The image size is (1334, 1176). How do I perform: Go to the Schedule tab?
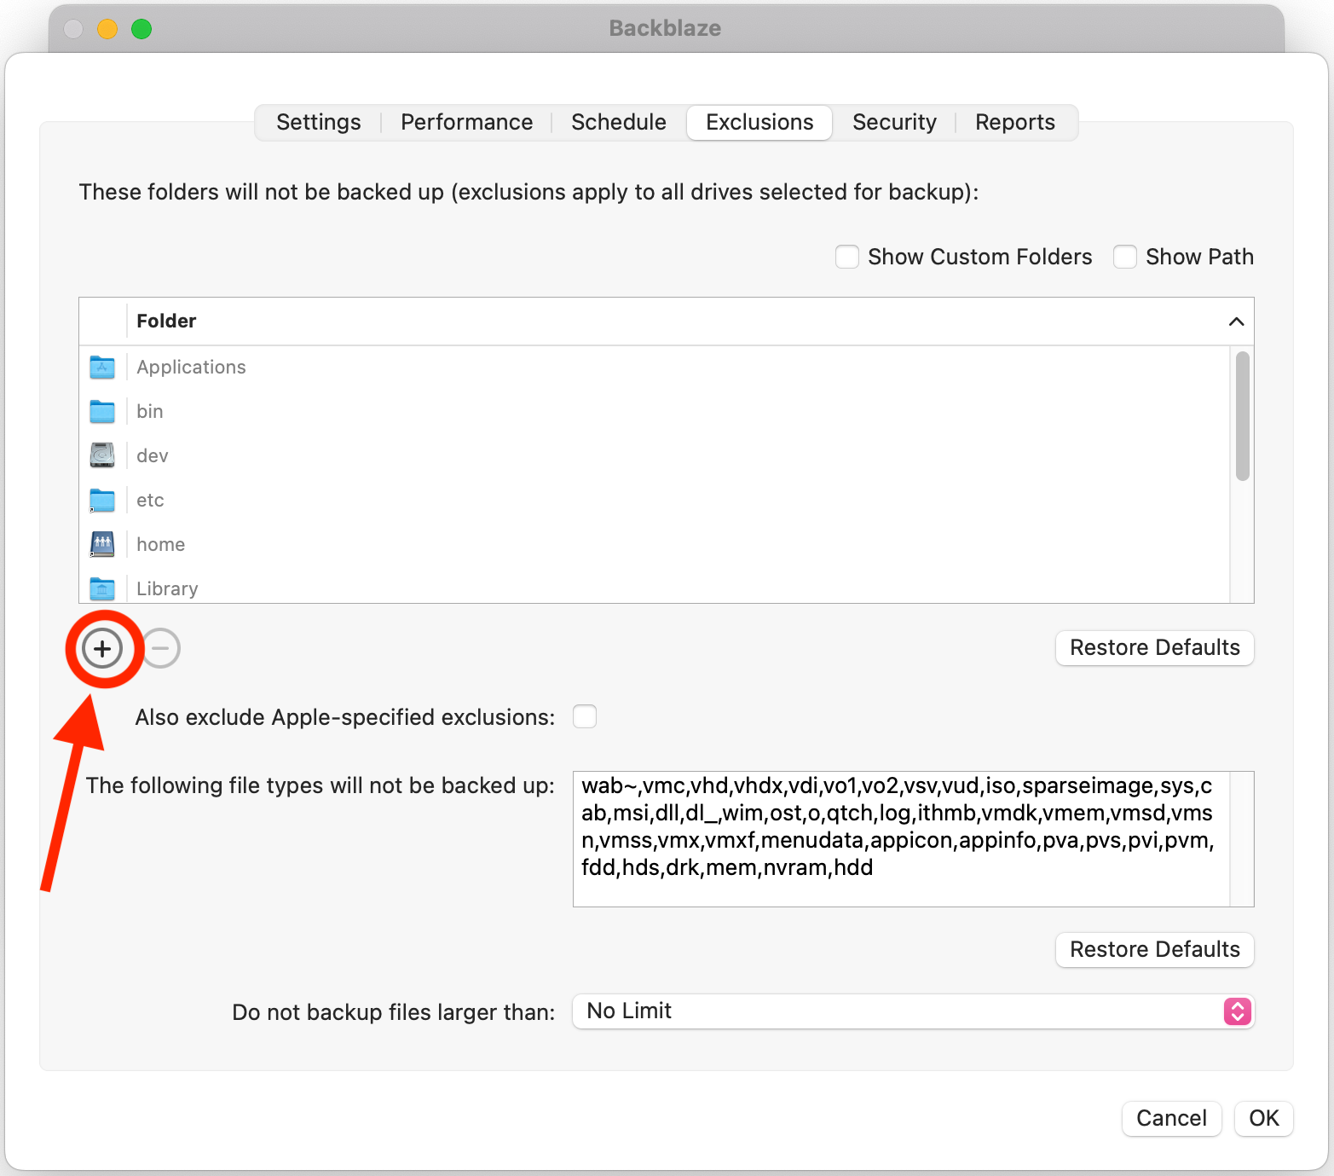pyautogui.click(x=618, y=123)
